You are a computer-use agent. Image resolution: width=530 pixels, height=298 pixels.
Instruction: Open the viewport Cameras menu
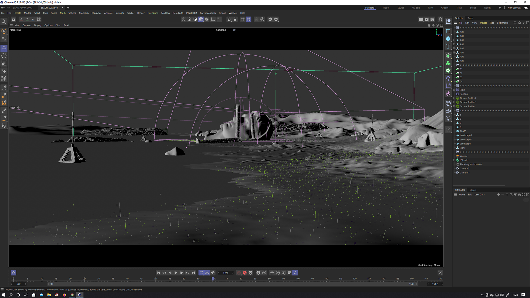pyautogui.click(x=27, y=25)
